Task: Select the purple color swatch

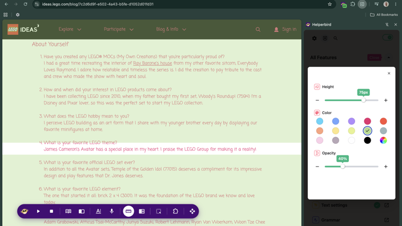Action: pyautogui.click(x=352, y=121)
